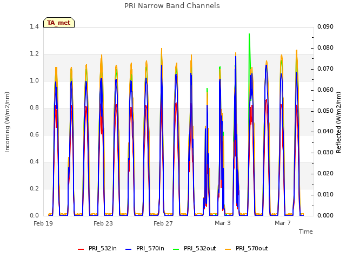Click the Mar 7 date tick label
346x259 pixels.
pos(283,223)
